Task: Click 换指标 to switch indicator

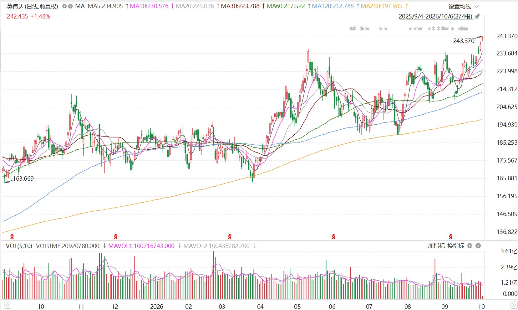Action: 456,246
